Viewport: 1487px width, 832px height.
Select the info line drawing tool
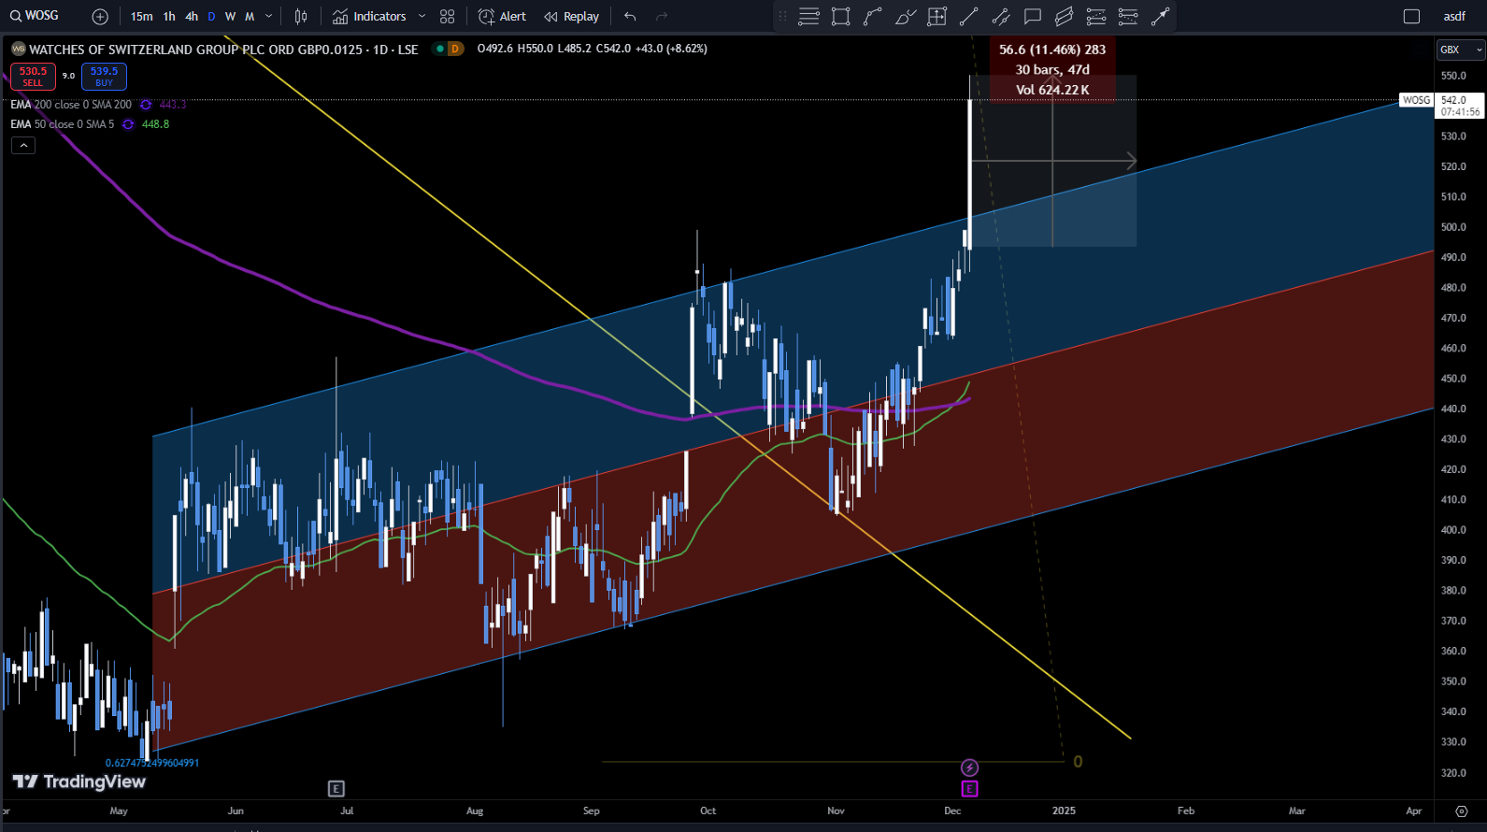pos(1001,17)
